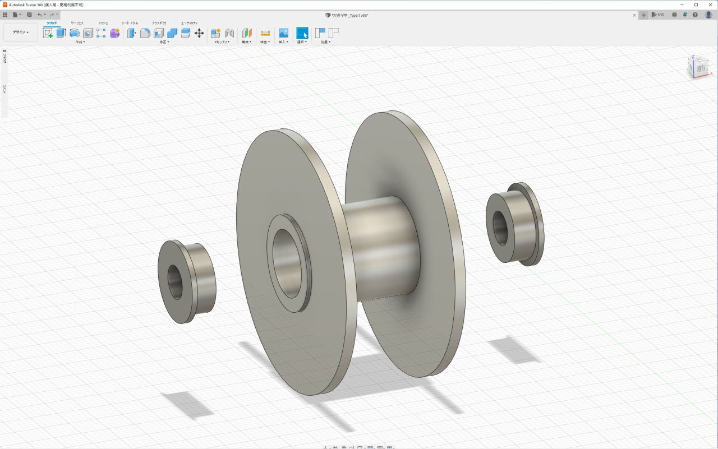Viewport: 718px width, 449px height.
Task: Switch to the メッシュ tab
Action: [x=103, y=23]
